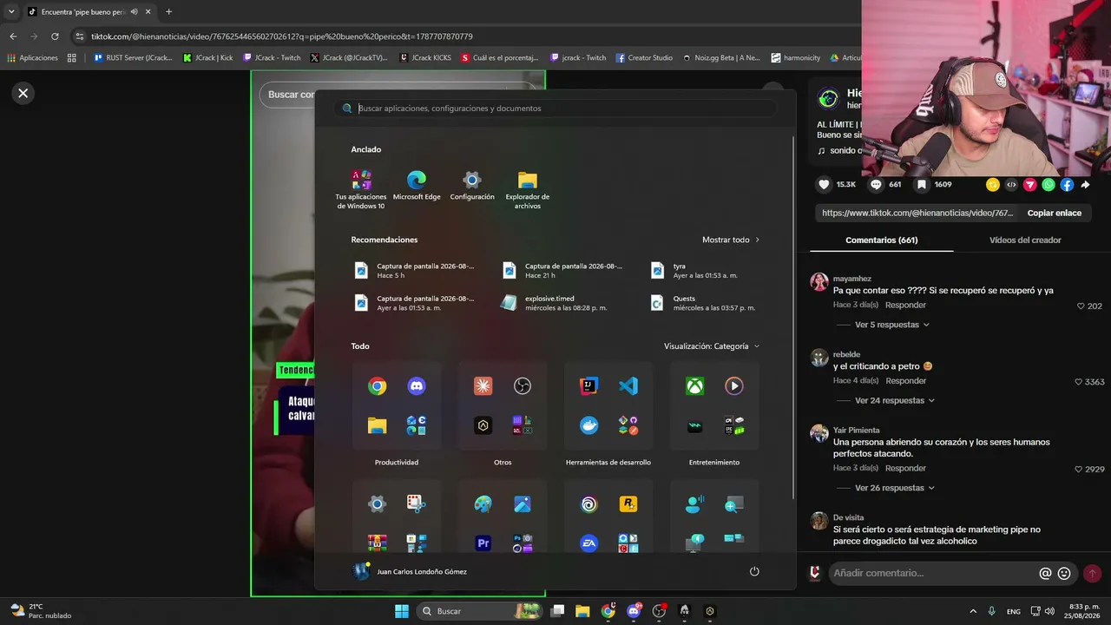The image size is (1111, 625).
Task: Expand Ver 26 respuestas replies
Action: click(x=895, y=488)
